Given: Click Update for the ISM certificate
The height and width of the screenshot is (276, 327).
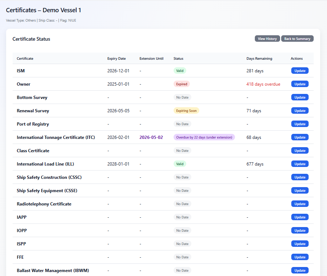Looking at the screenshot, I should click(x=300, y=71).
